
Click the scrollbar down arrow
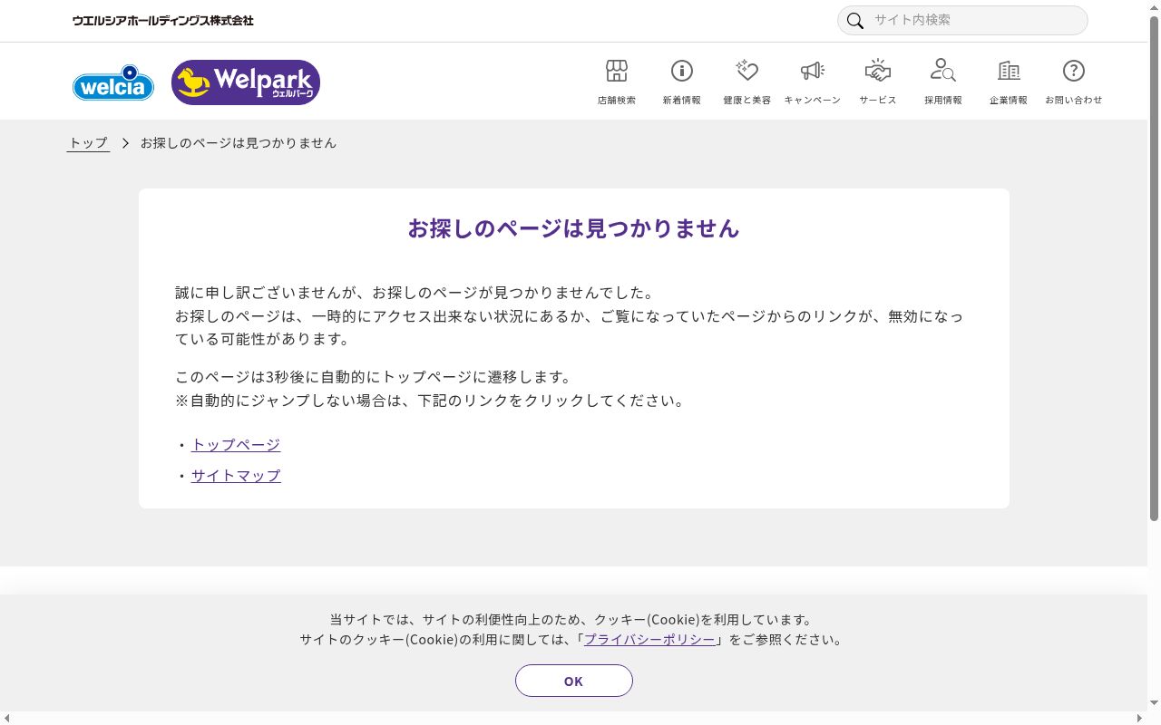1154,703
